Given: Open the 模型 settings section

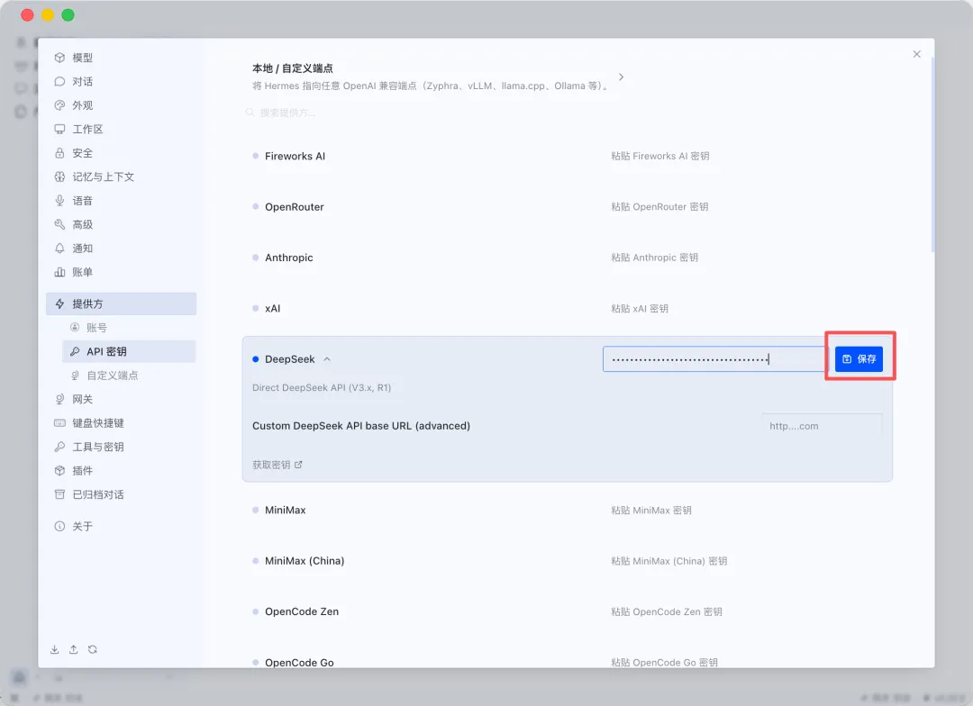Looking at the screenshot, I should coord(121,58).
